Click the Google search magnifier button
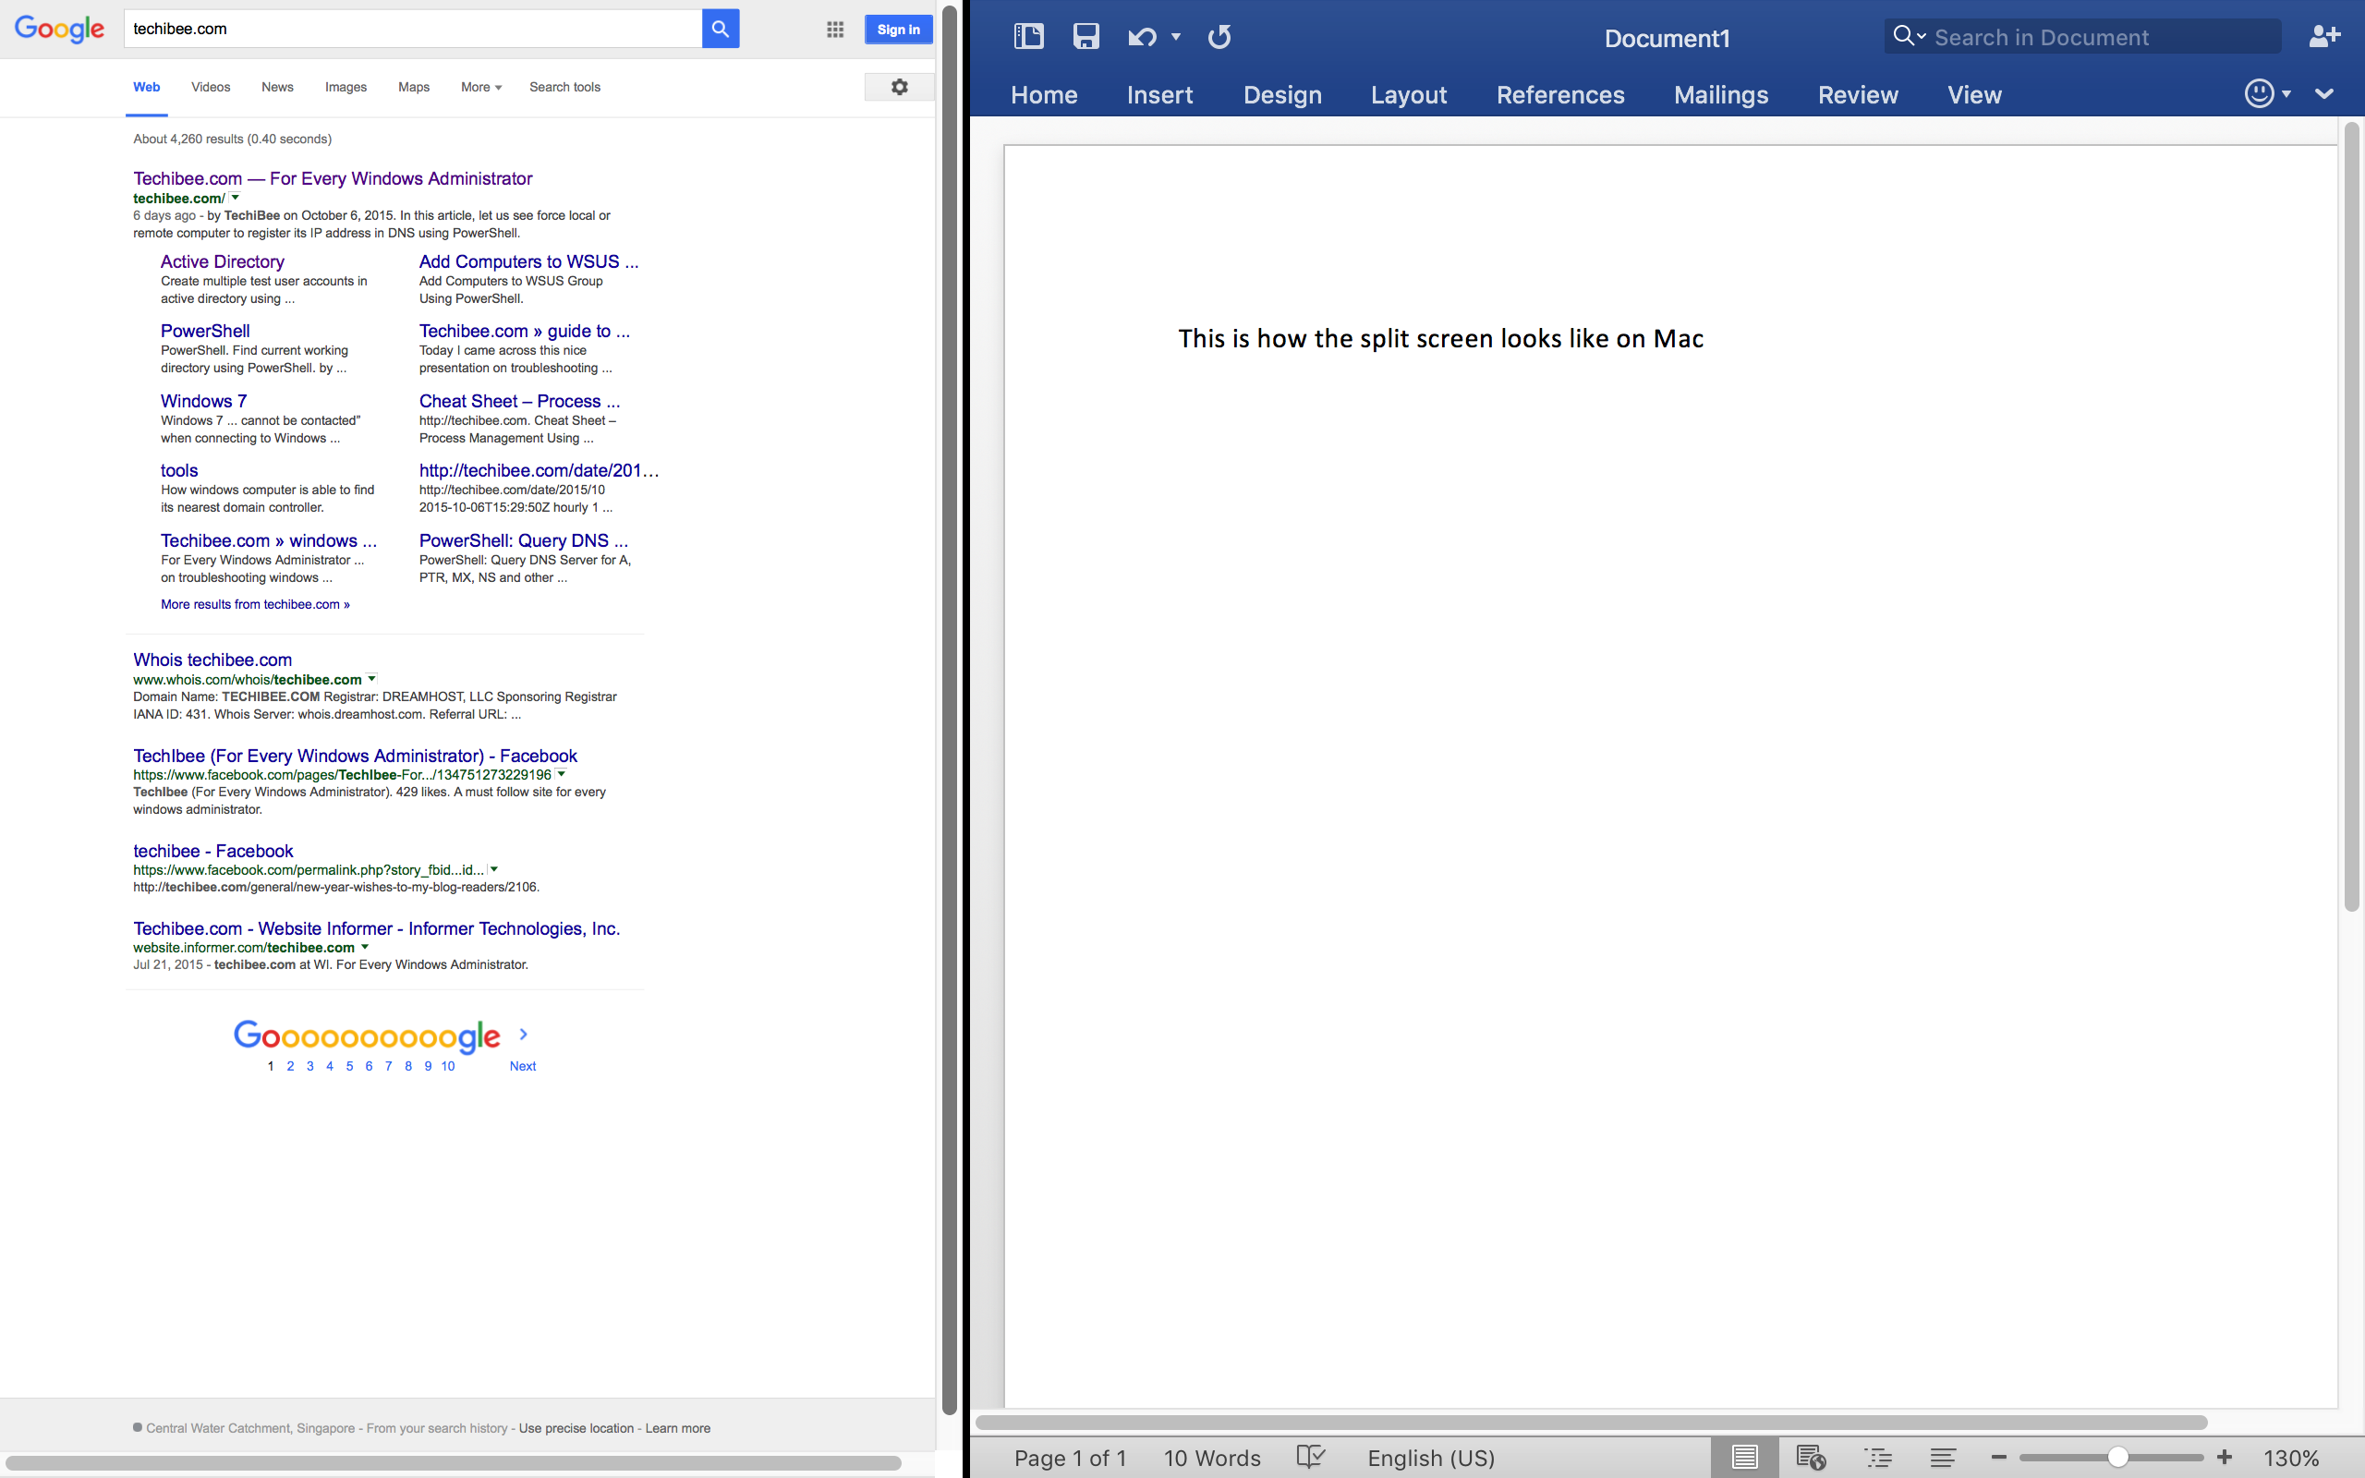This screenshot has width=2365, height=1478. tap(721, 30)
